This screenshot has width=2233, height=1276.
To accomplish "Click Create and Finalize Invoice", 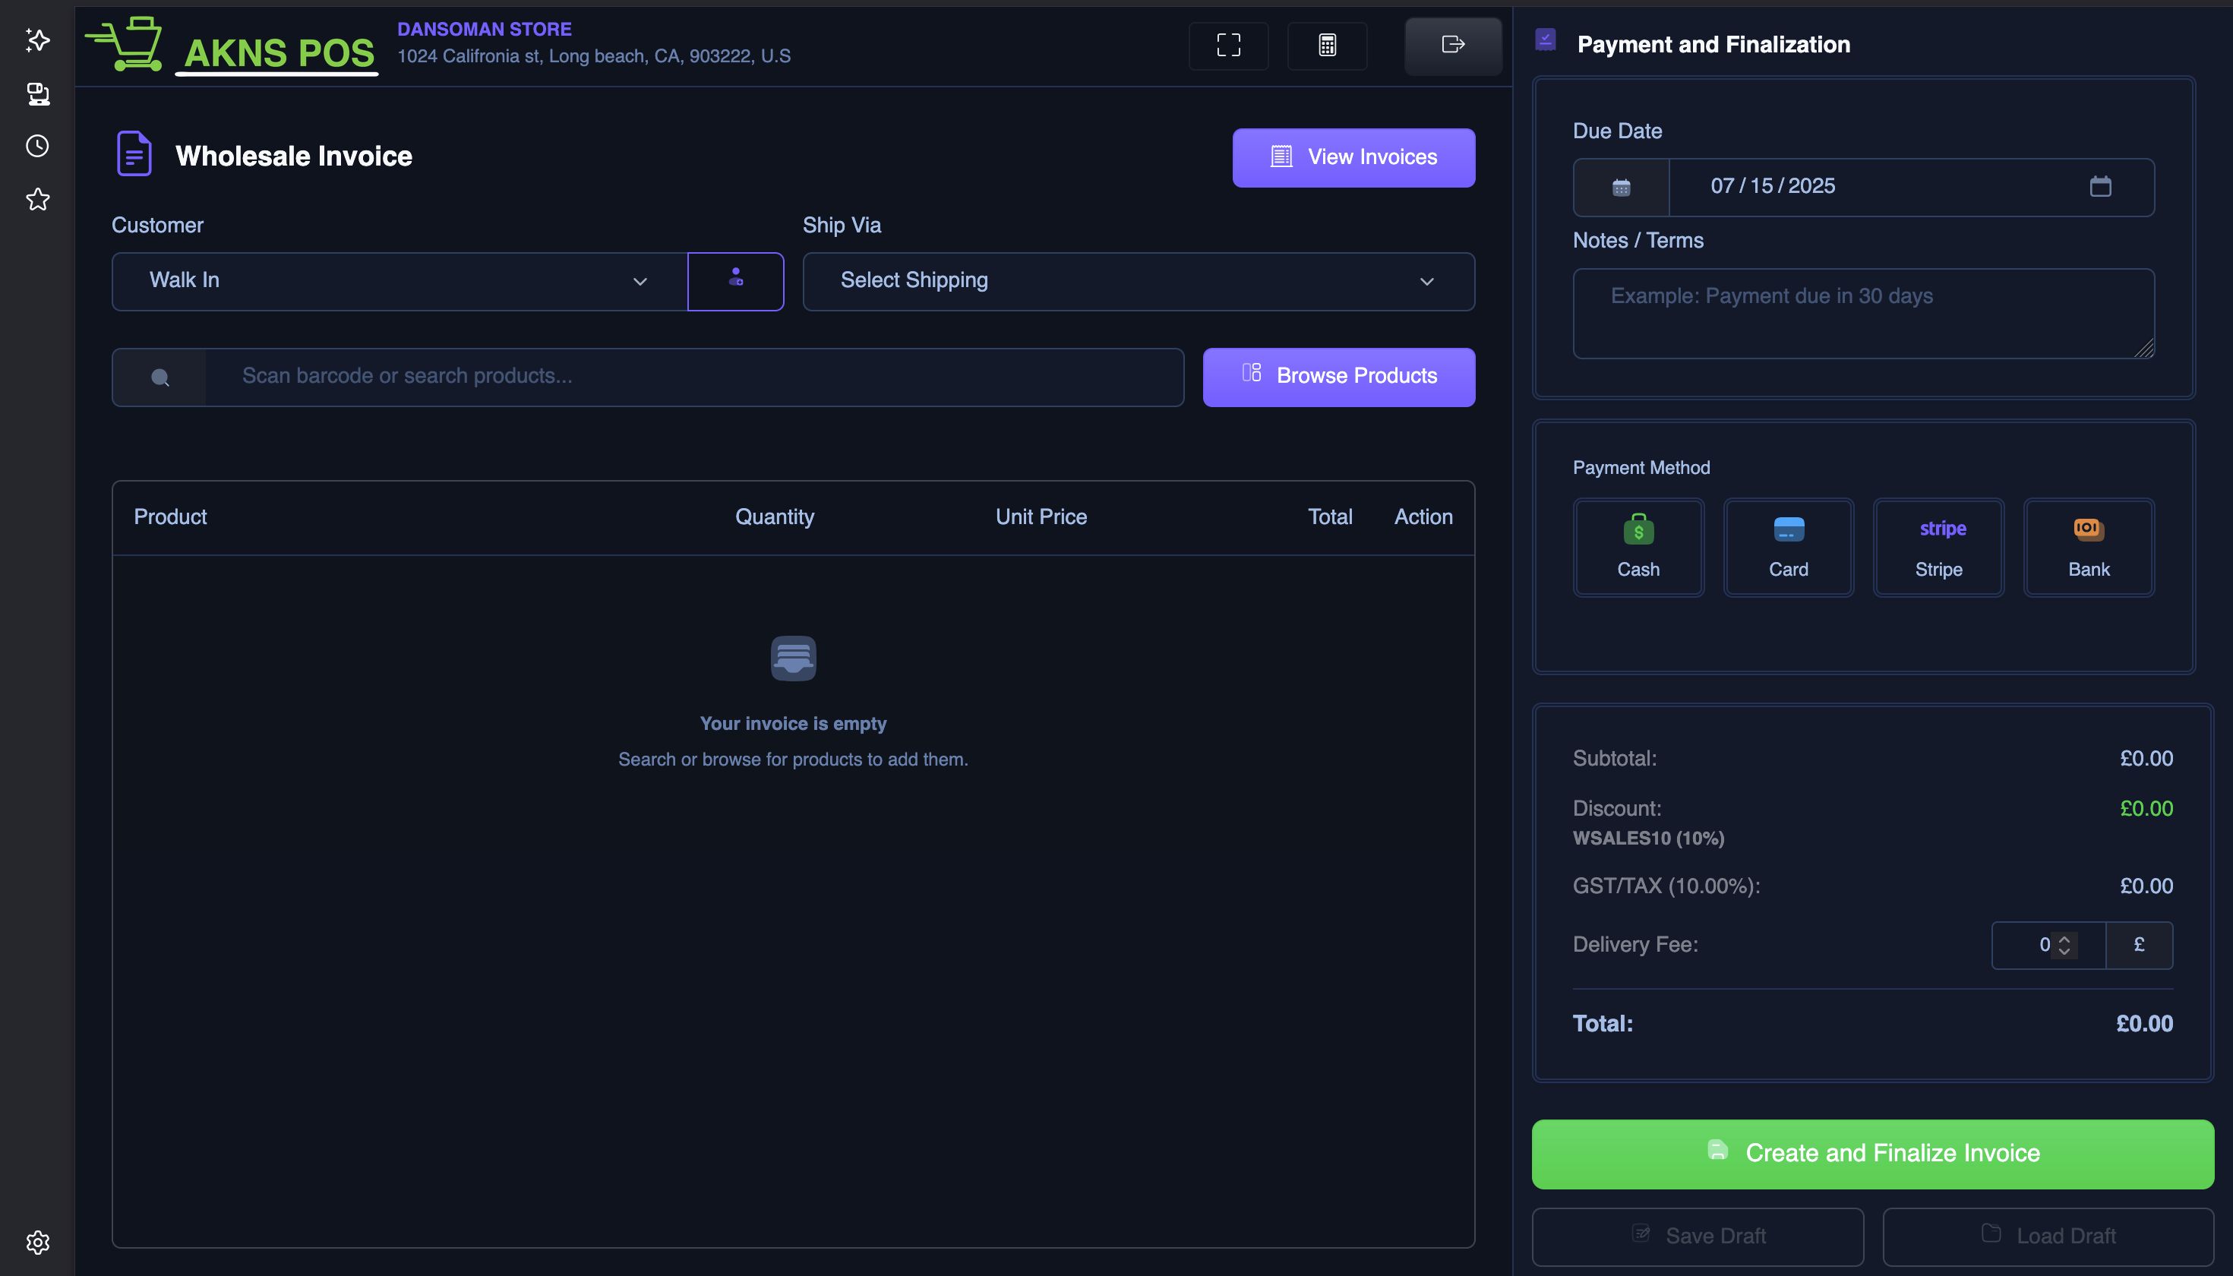I will (1872, 1153).
